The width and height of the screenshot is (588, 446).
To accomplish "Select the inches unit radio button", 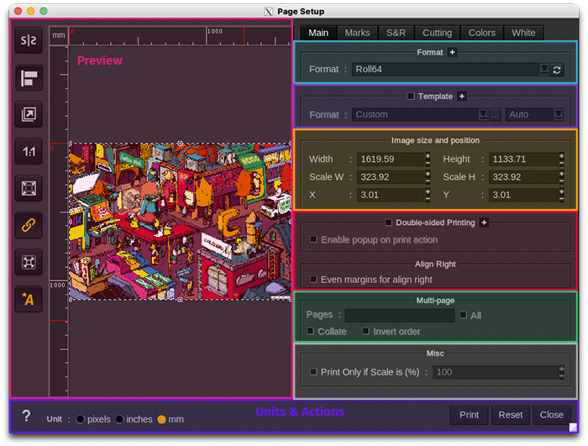I will tap(119, 419).
